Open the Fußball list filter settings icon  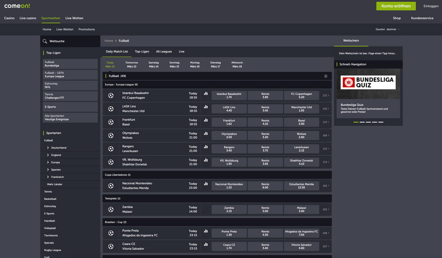326,76
